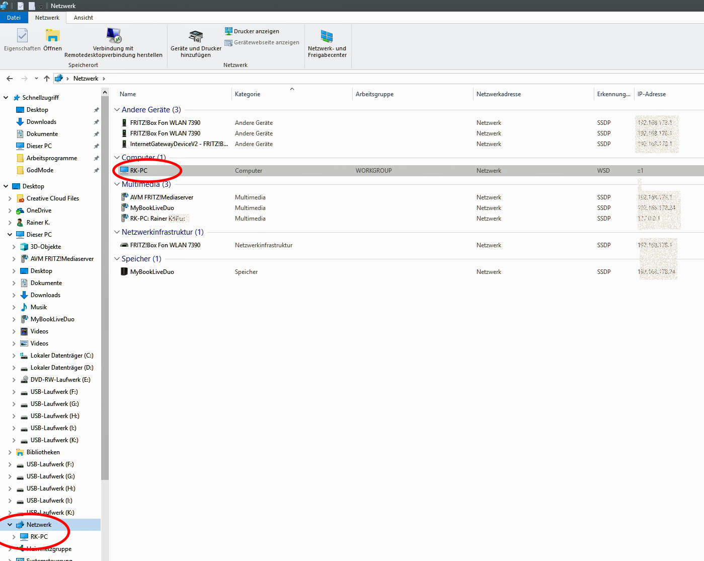Image resolution: width=704 pixels, height=561 pixels.
Task: Expand OneDrive in the sidebar tree
Action: (x=10, y=211)
